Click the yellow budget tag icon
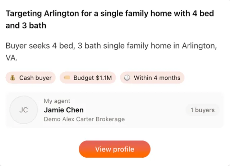The width and height of the screenshot is (230, 166). [x=67, y=77]
